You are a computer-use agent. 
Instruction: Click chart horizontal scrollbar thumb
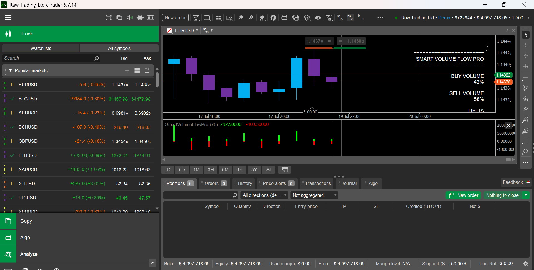508,159
